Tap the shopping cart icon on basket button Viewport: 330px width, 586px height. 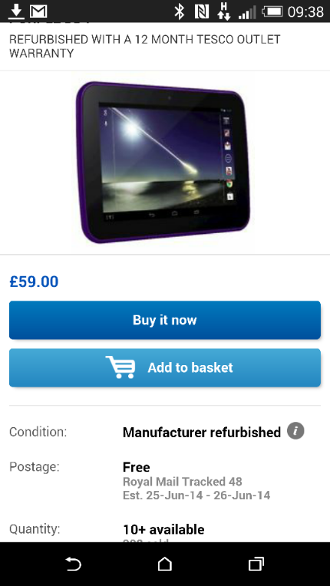[120, 367]
